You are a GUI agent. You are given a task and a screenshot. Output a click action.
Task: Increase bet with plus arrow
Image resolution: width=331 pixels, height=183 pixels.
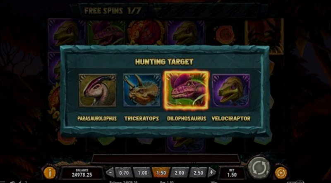(x=212, y=173)
